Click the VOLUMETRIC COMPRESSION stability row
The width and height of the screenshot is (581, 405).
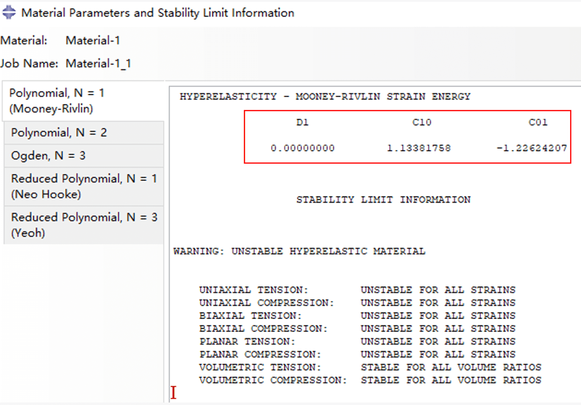(370, 380)
